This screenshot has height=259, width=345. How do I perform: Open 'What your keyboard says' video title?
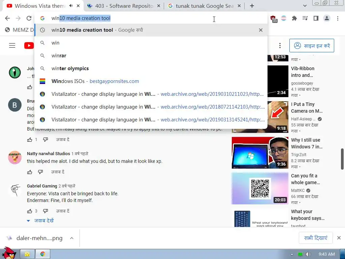click(308, 215)
